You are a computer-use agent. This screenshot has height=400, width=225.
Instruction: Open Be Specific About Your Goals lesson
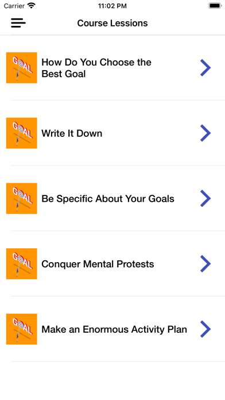click(108, 199)
